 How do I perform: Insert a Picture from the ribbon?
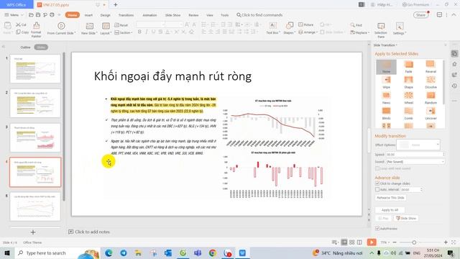[x=305, y=24]
